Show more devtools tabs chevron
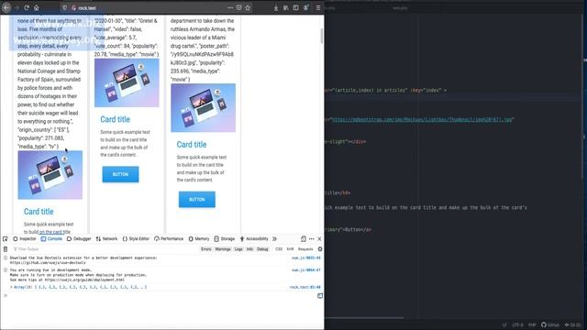The image size is (587, 330). point(274,238)
